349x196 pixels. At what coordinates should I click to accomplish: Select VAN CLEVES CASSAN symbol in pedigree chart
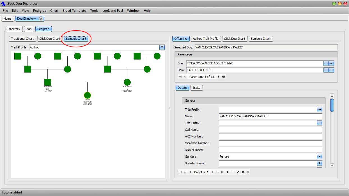87,96
